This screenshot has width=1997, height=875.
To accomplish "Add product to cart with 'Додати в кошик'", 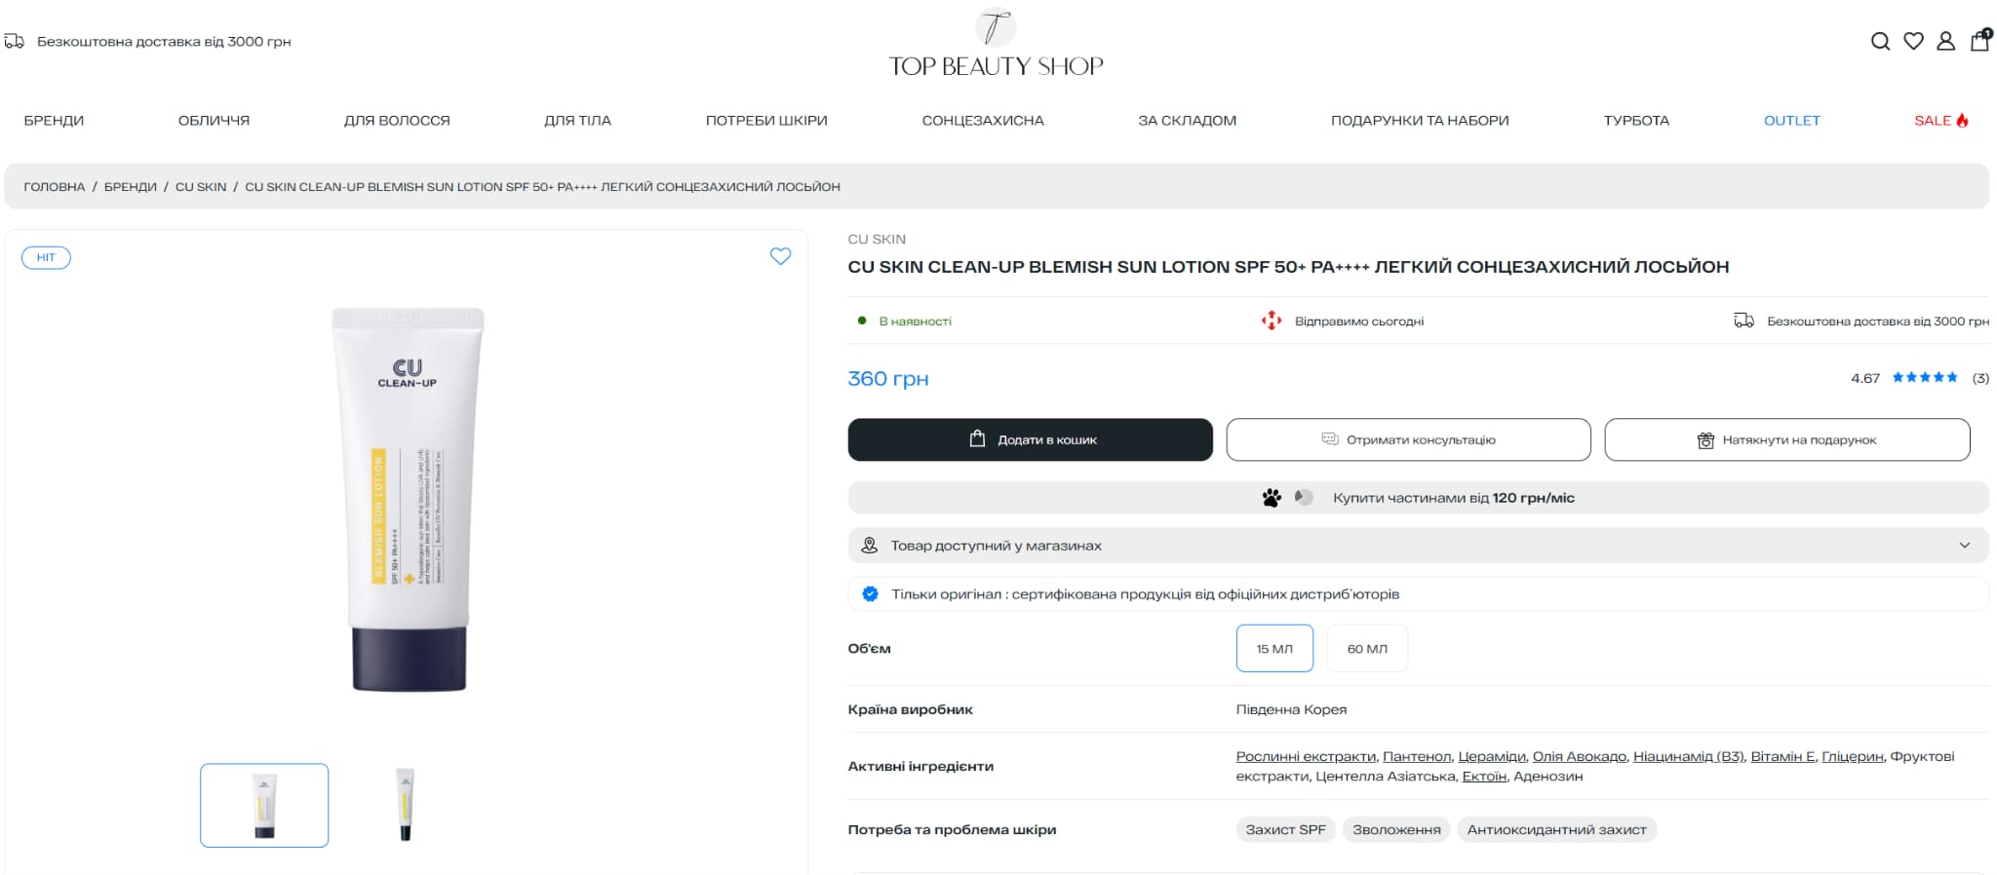I will pyautogui.click(x=1030, y=439).
